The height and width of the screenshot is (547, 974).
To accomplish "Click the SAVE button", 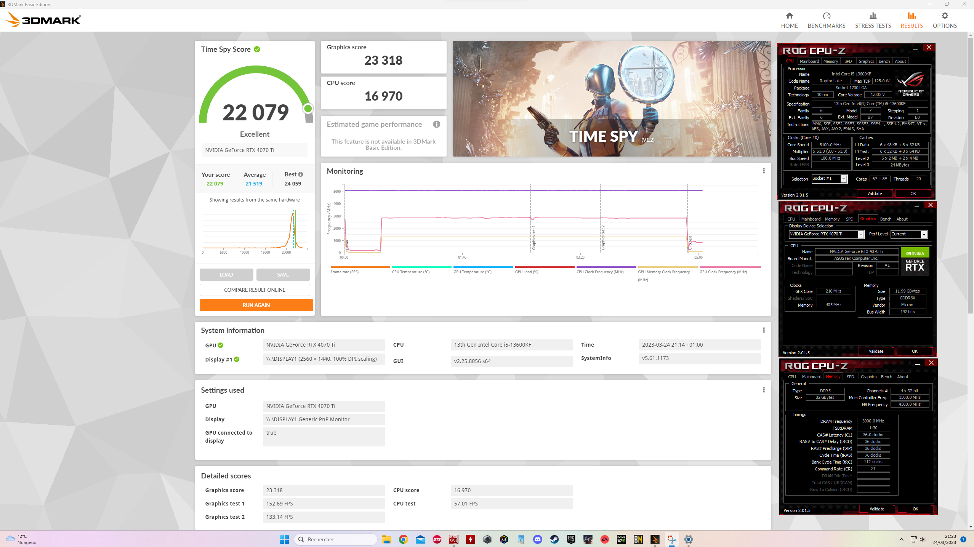I will click(283, 275).
